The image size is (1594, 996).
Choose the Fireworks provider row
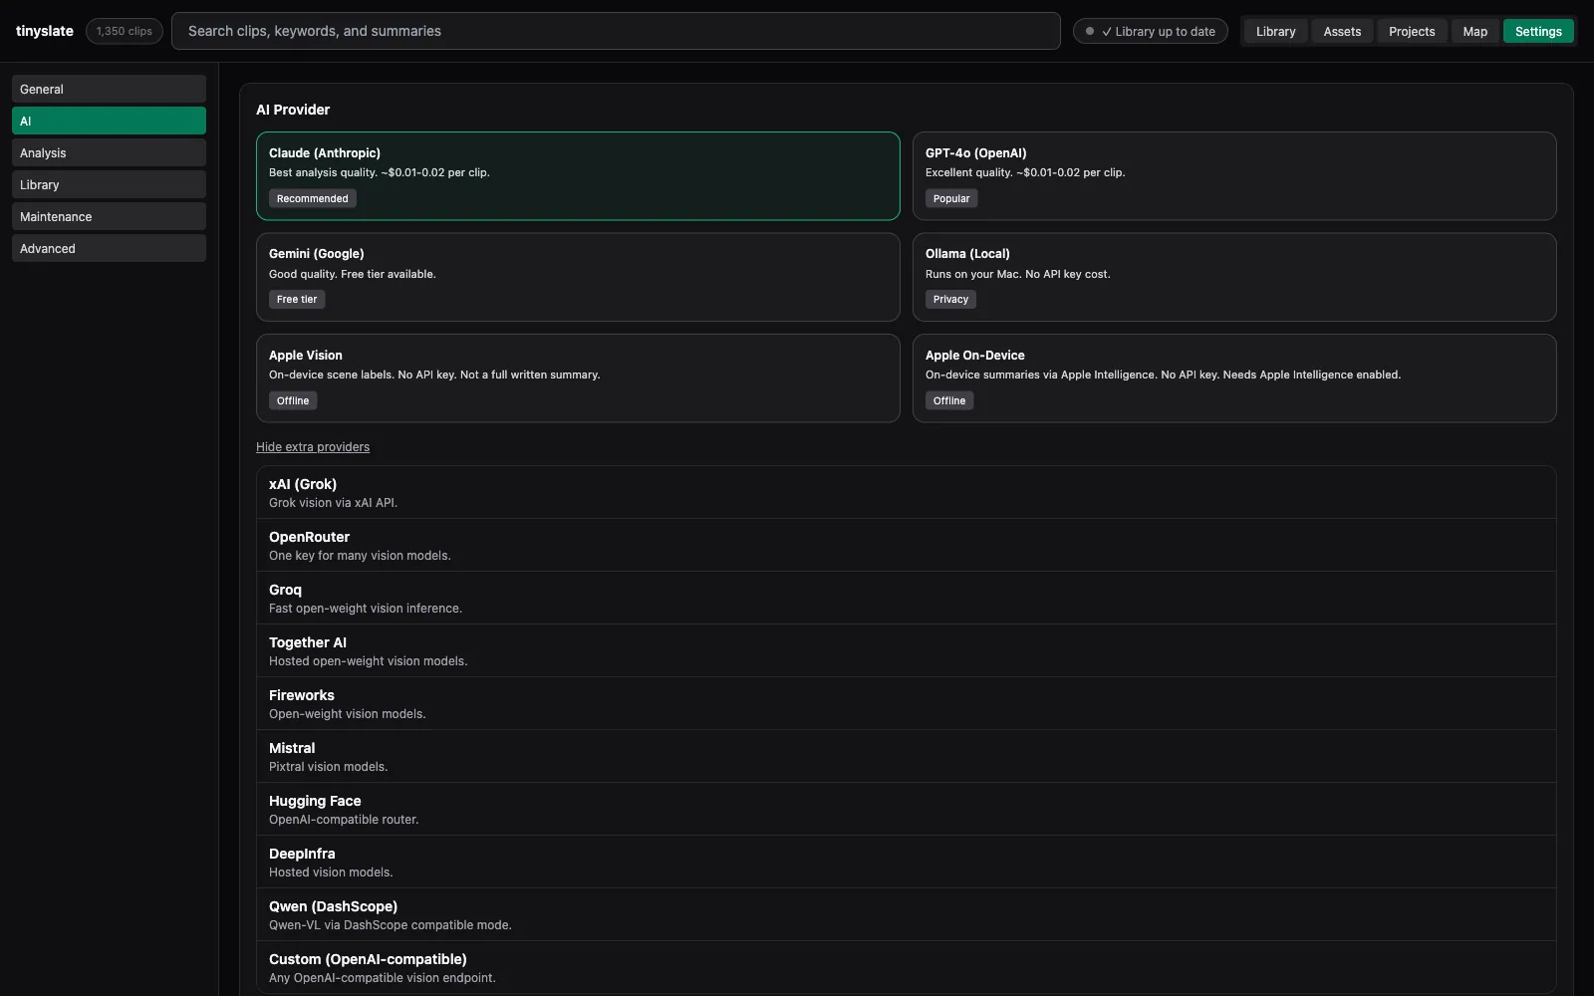[907, 703]
